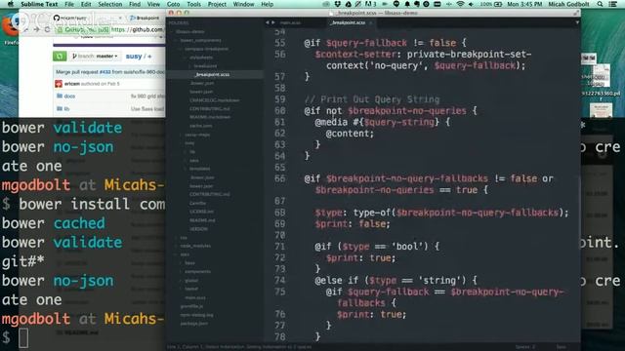Click the editor status bar message
This screenshot has height=351, width=625.
pyautogui.click(x=239, y=347)
